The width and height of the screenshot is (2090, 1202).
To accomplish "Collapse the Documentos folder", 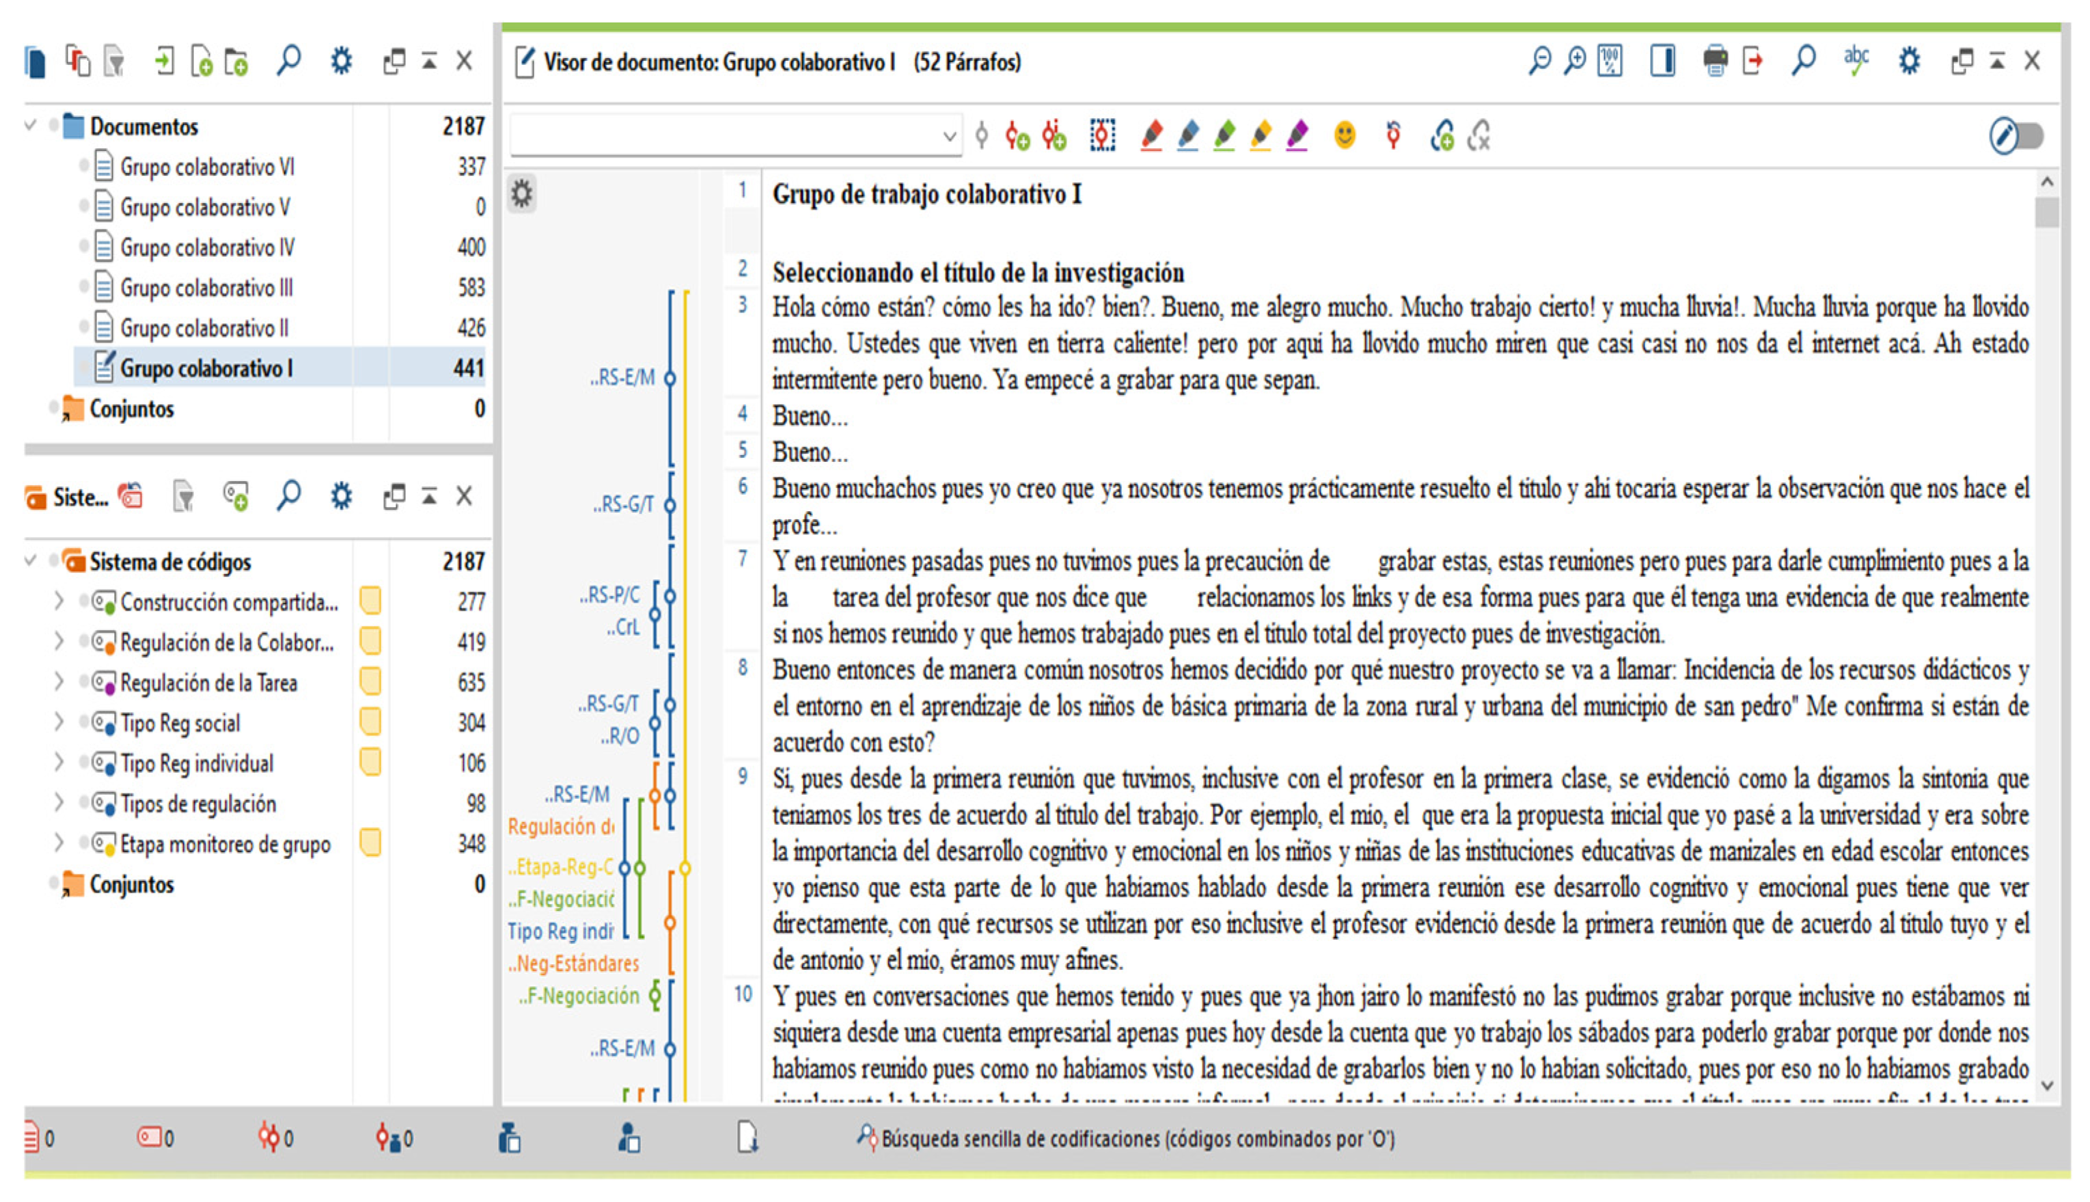I will tap(31, 126).
